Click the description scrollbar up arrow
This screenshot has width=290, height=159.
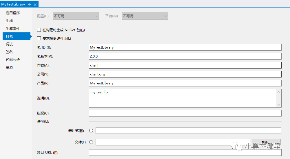click(x=278, y=92)
